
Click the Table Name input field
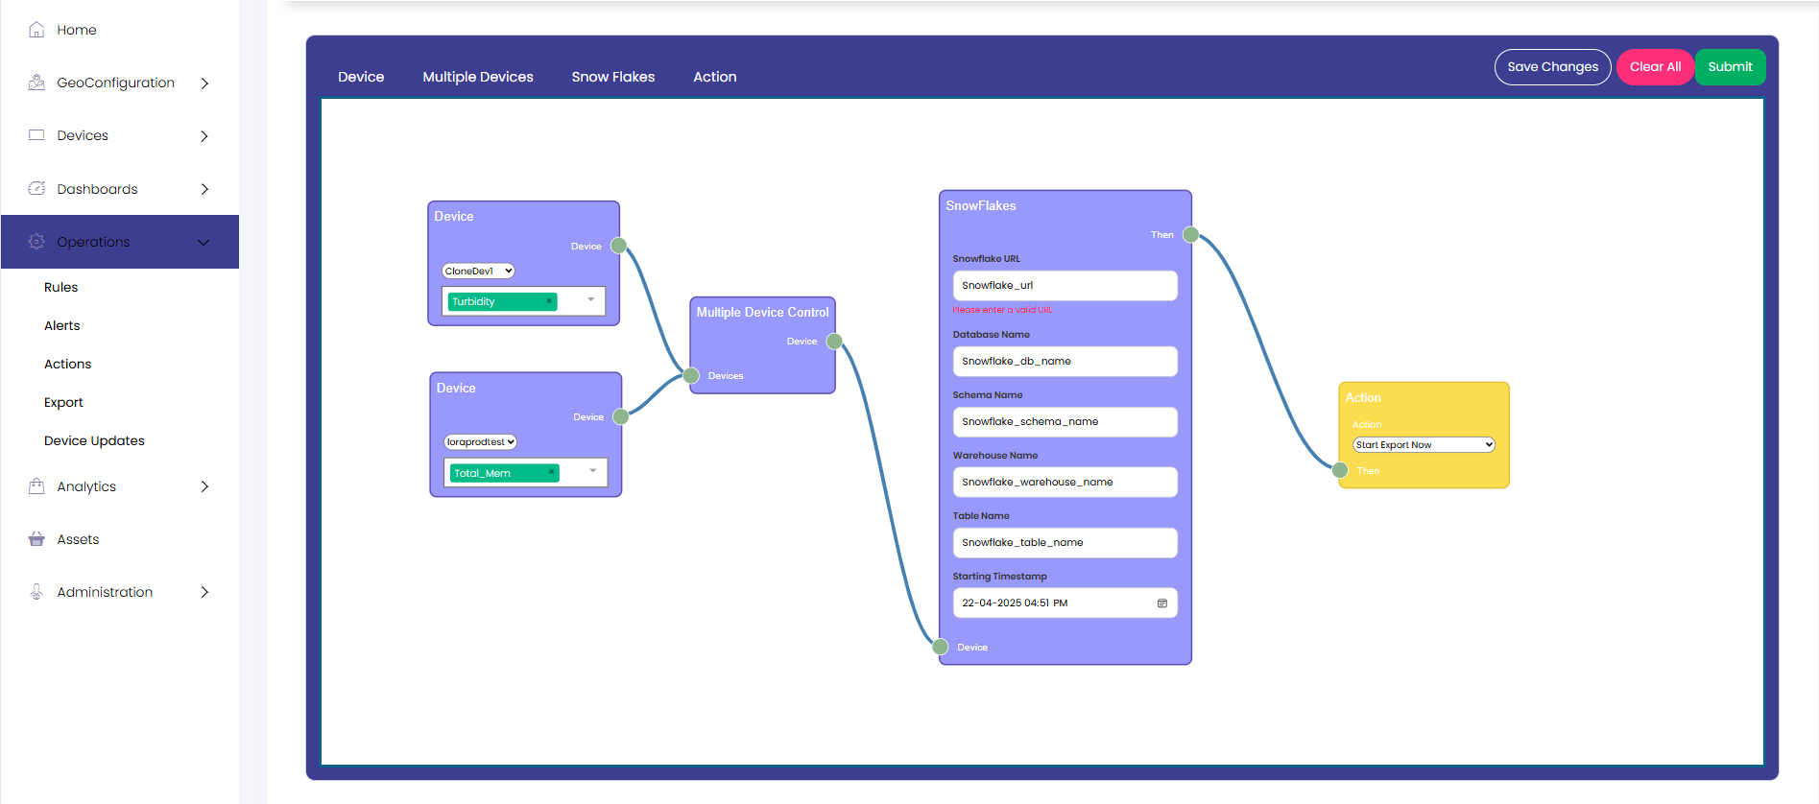coord(1065,543)
